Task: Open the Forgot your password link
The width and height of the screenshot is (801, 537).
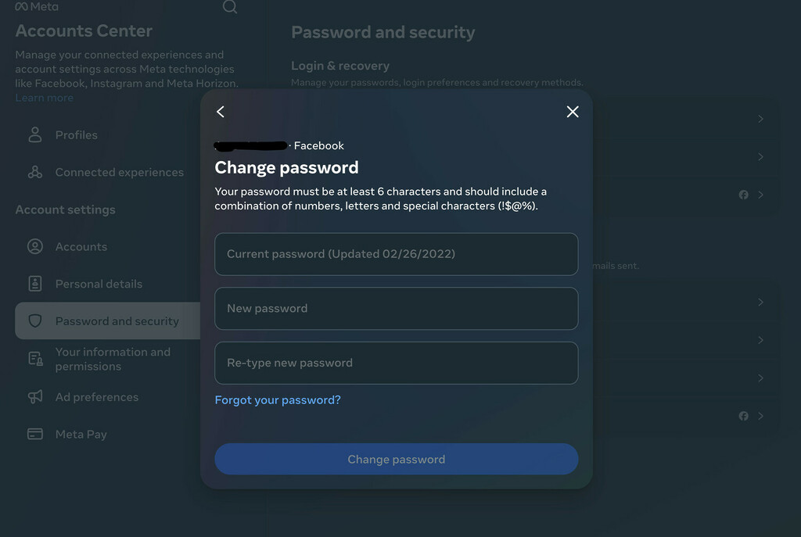Action: [x=278, y=399]
